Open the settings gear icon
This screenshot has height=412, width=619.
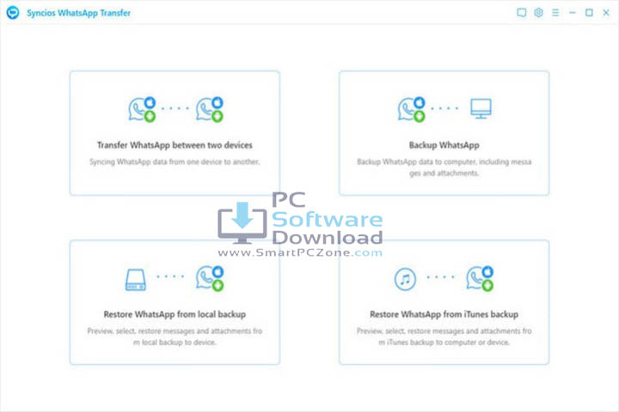point(538,13)
